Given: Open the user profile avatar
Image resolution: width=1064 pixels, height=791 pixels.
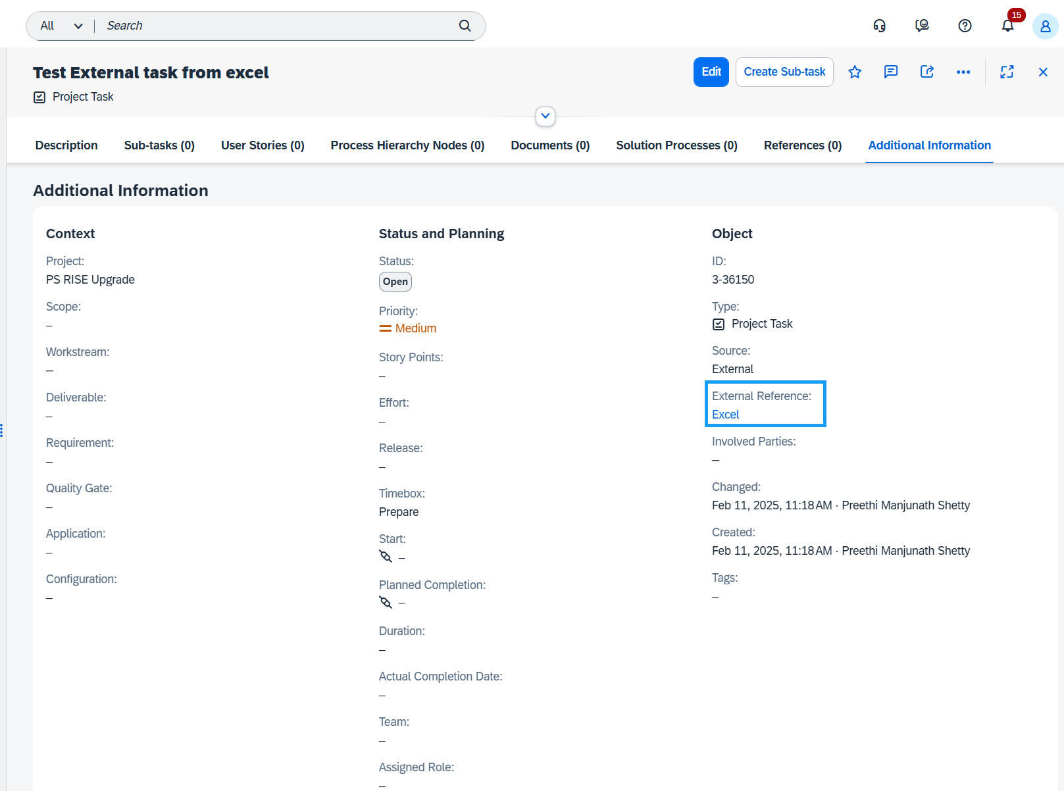Looking at the screenshot, I should point(1045,27).
